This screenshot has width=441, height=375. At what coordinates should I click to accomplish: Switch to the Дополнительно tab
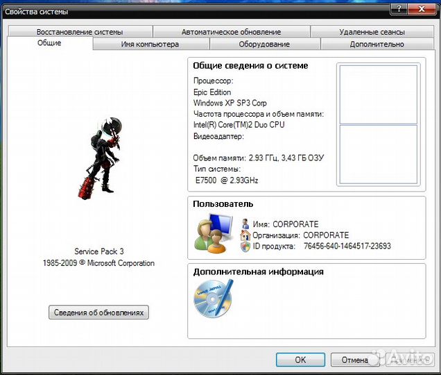pos(377,44)
